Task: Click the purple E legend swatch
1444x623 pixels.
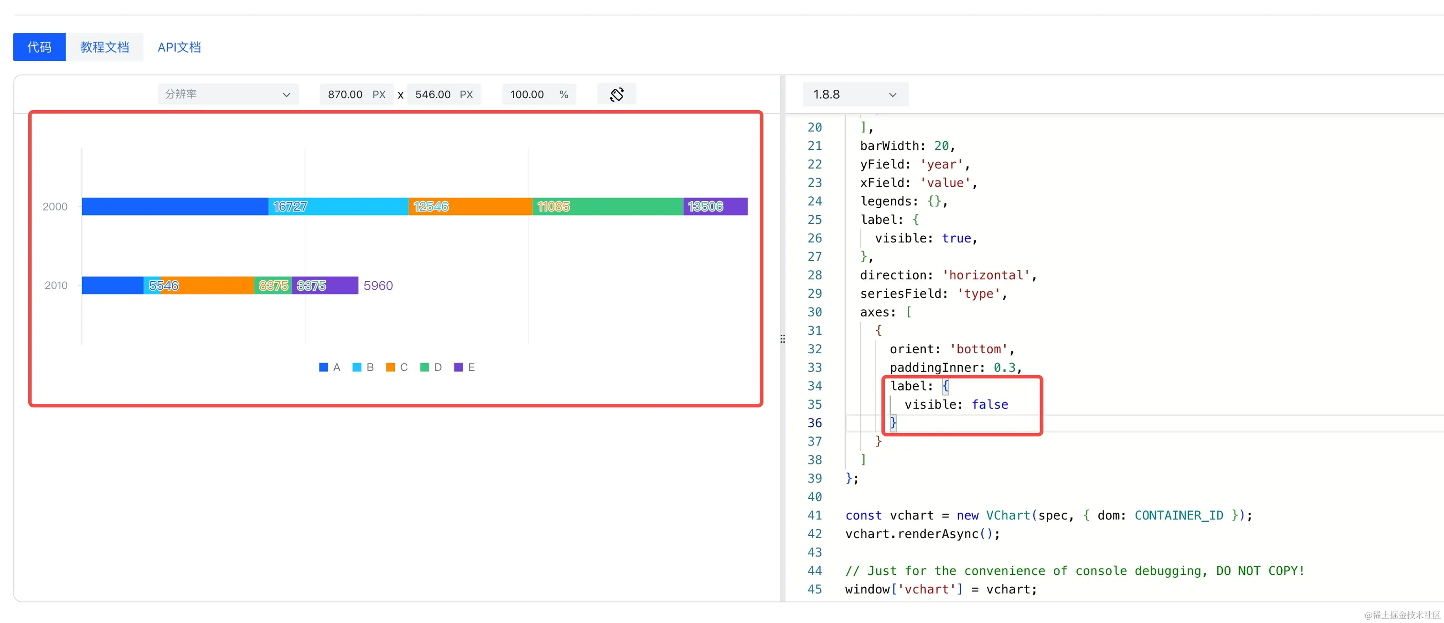Action: 458,368
